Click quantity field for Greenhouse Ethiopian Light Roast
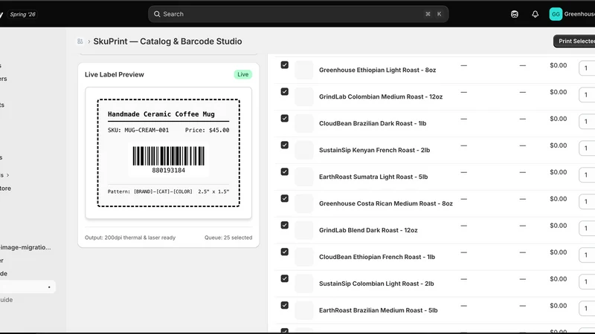Image resolution: width=595 pixels, height=334 pixels. click(587, 68)
